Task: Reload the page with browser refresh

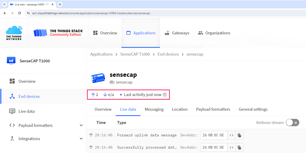Action: (x=19, y=13)
